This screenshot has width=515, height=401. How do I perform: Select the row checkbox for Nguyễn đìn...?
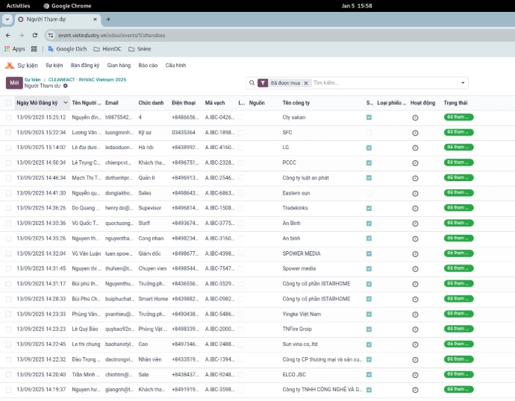pos(9,118)
